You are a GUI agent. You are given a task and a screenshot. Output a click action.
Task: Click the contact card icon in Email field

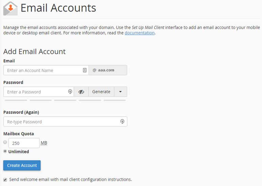click(85, 70)
